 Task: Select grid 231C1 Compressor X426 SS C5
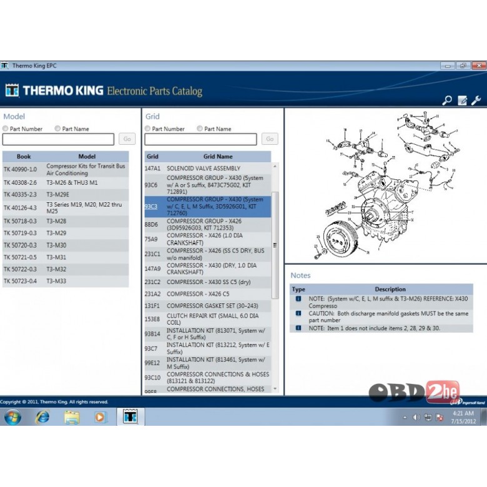tap(208, 254)
